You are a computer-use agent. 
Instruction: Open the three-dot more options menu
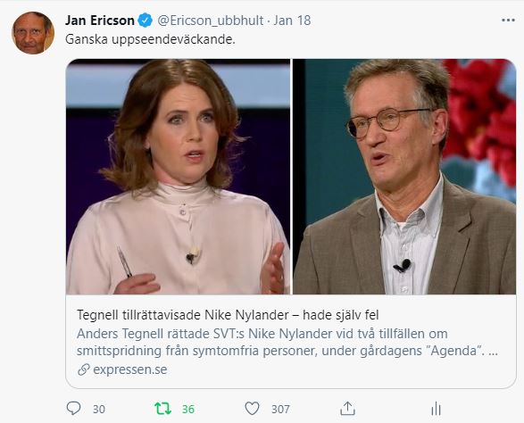pyautogui.click(x=508, y=21)
